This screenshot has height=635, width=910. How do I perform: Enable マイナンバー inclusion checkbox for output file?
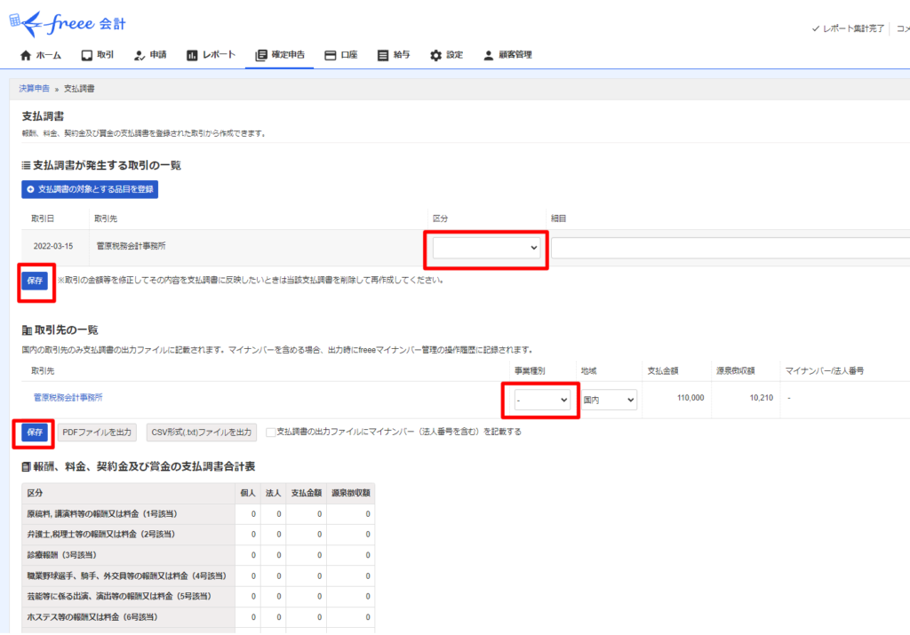click(271, 433)
